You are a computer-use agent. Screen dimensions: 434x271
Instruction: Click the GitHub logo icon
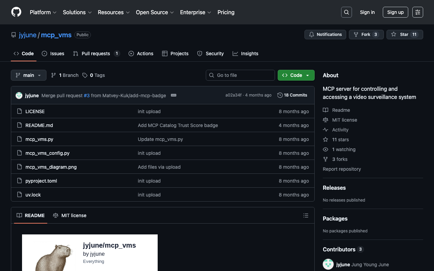[16, 12]
